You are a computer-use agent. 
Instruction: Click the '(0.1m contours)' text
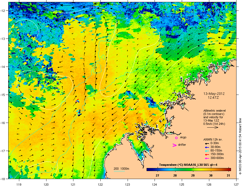tap(214, 114)
